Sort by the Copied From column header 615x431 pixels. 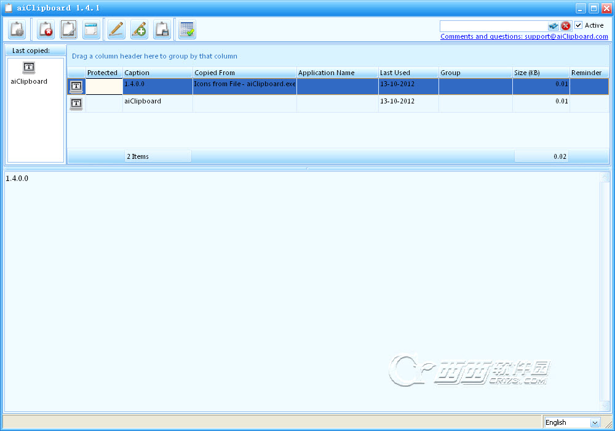[x=244, y=73]
